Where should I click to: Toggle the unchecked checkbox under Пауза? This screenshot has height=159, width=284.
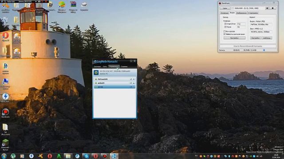tap(225, 31)
